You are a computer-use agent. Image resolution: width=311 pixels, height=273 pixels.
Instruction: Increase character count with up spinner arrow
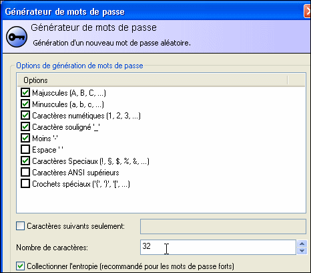[302, 244]
